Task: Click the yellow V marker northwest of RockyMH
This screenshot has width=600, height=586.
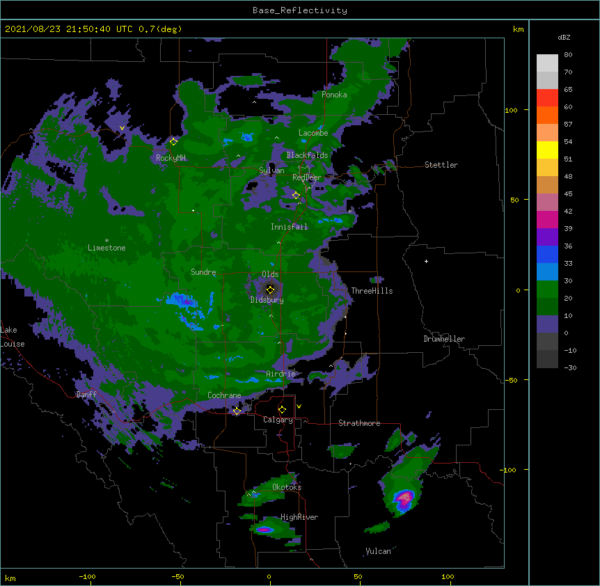Action: point(122,128)
